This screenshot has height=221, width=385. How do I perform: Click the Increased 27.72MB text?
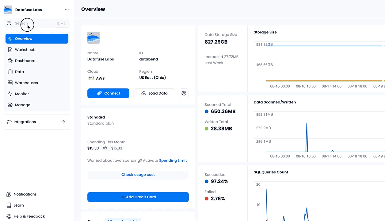coord(222,57)
